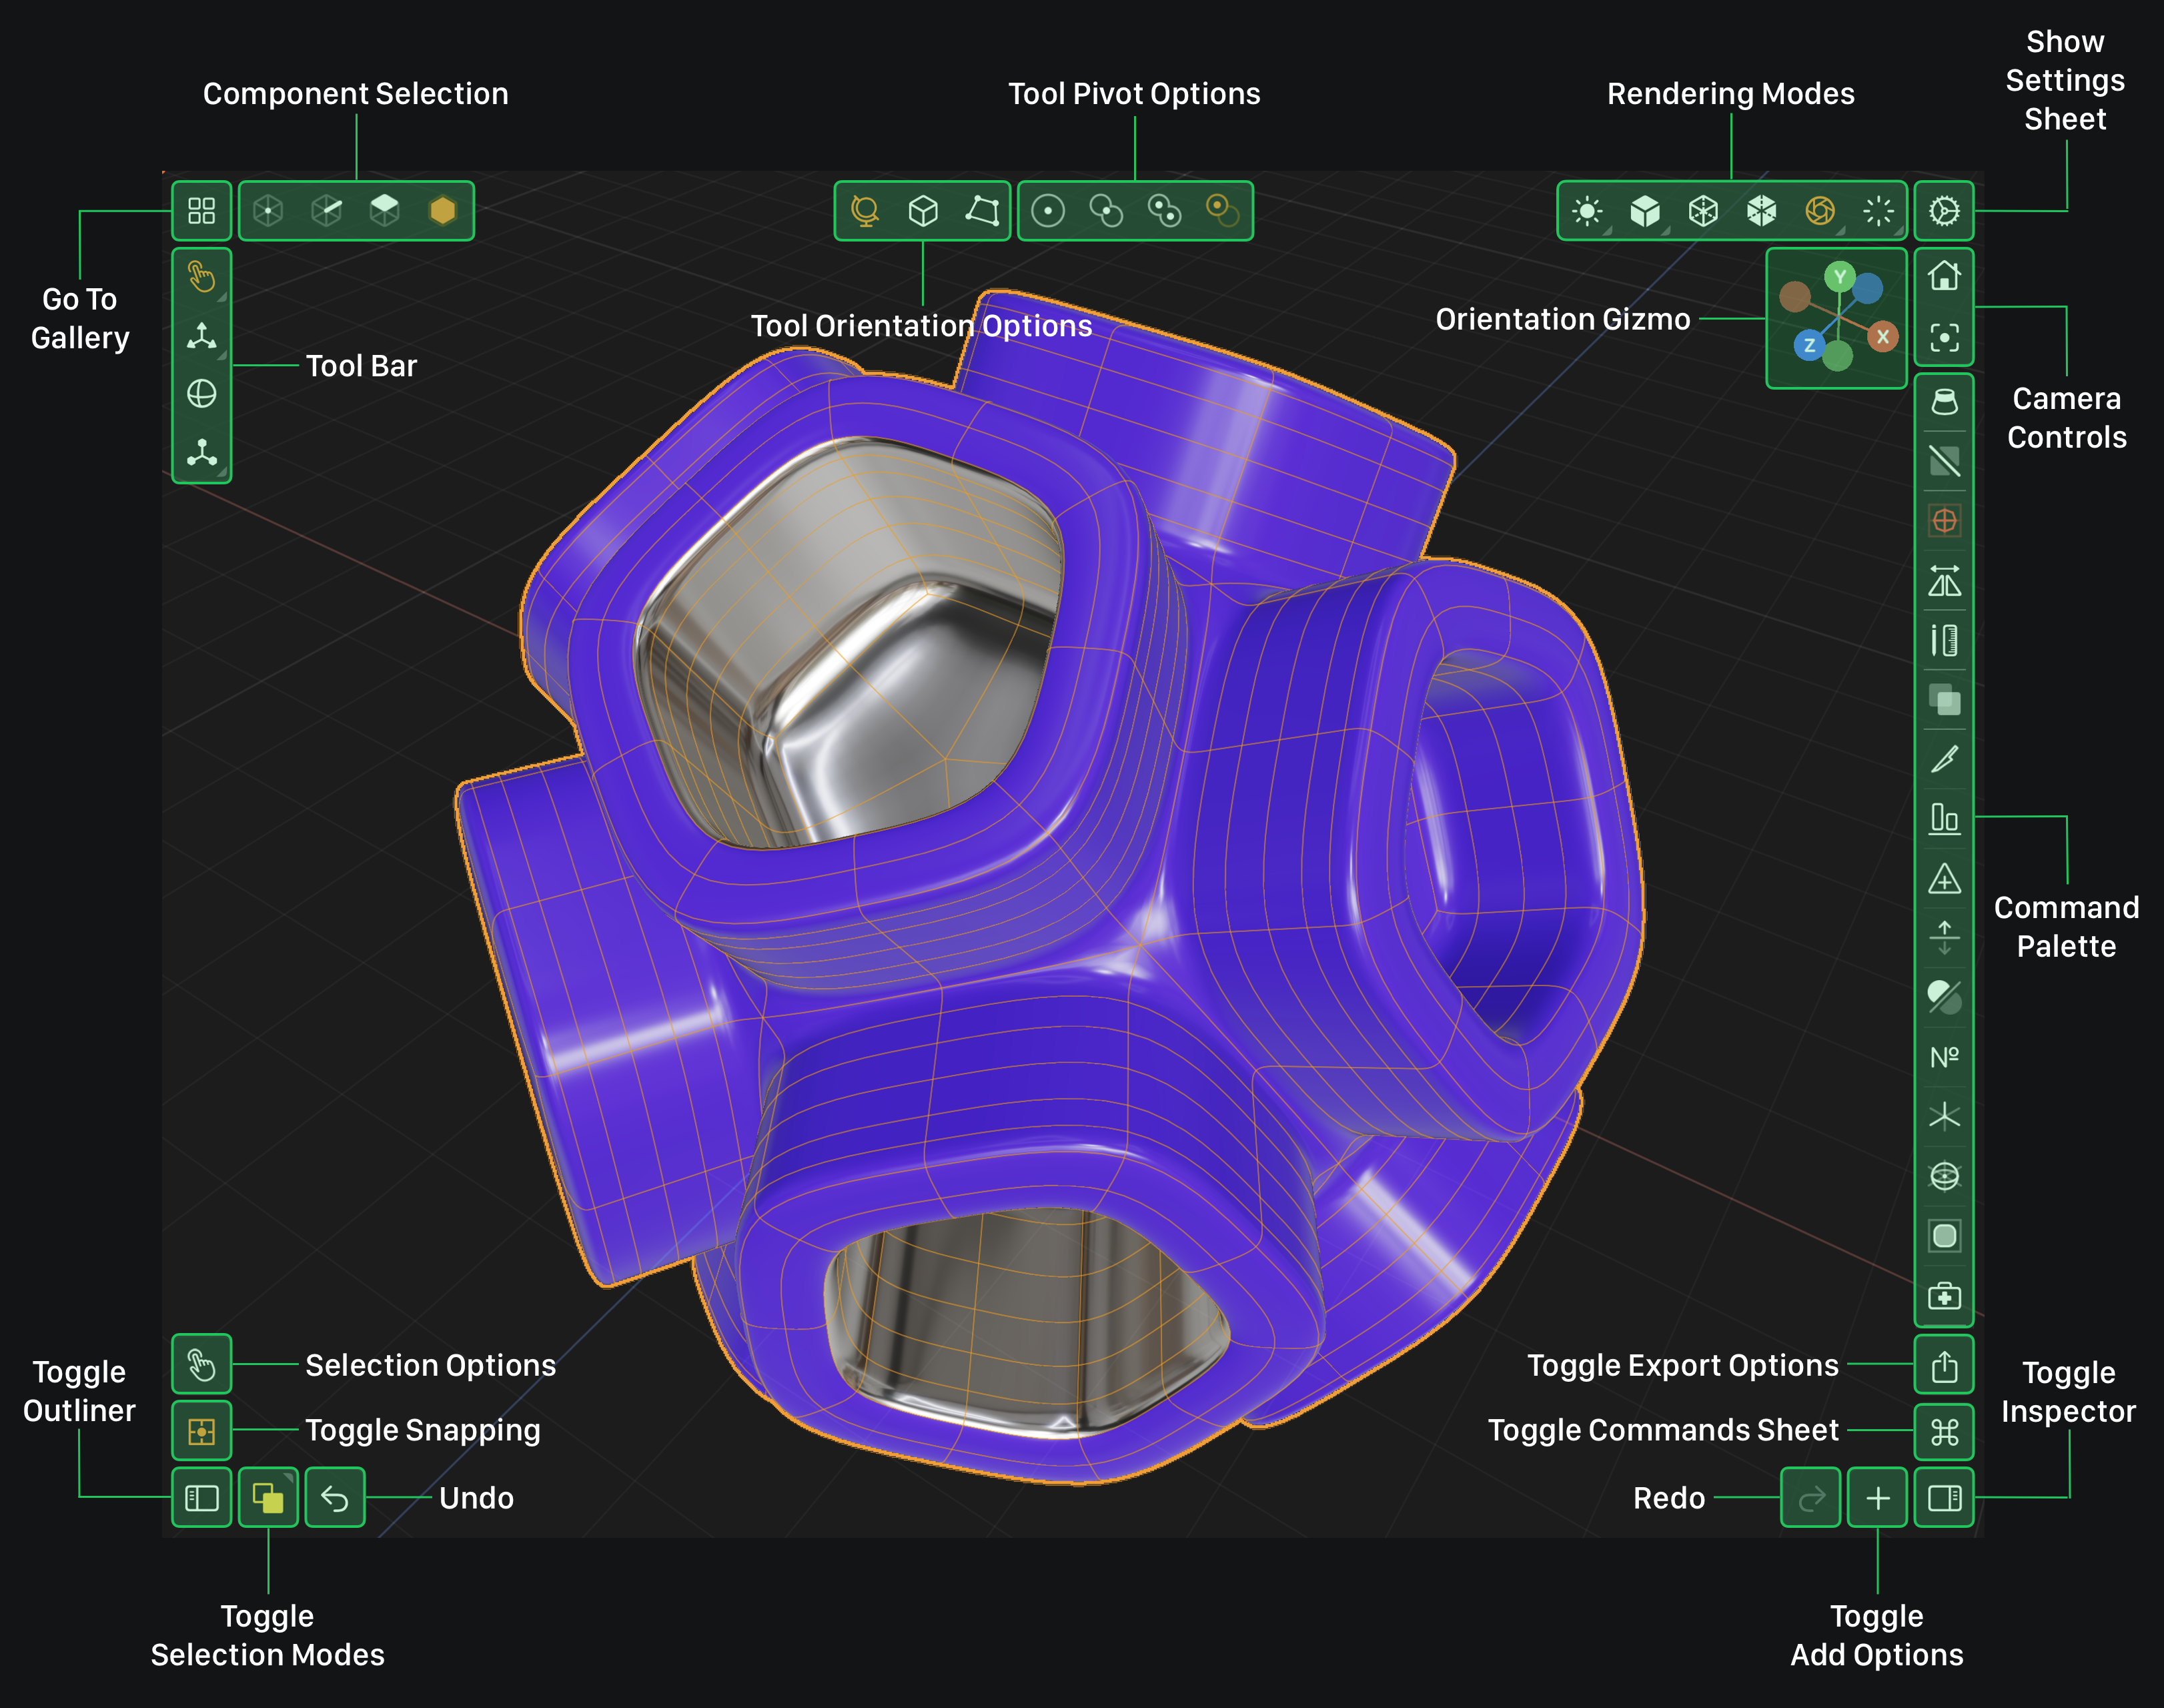Toggle snapping with the grid target icon
2164x1708 pixels.
201,1431
